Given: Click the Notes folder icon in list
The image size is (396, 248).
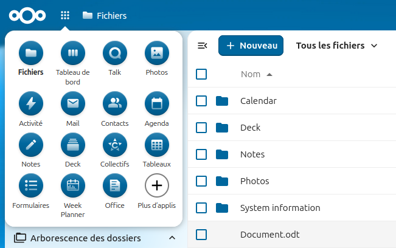Looking at the screenshot, I should point(222,154).
